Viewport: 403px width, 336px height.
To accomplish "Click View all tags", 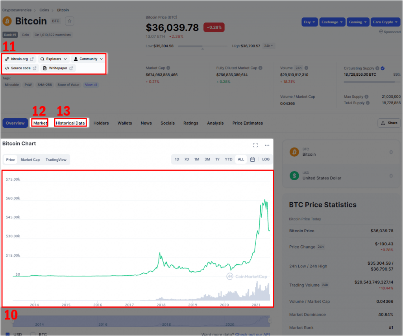I will tap(91, 85).
